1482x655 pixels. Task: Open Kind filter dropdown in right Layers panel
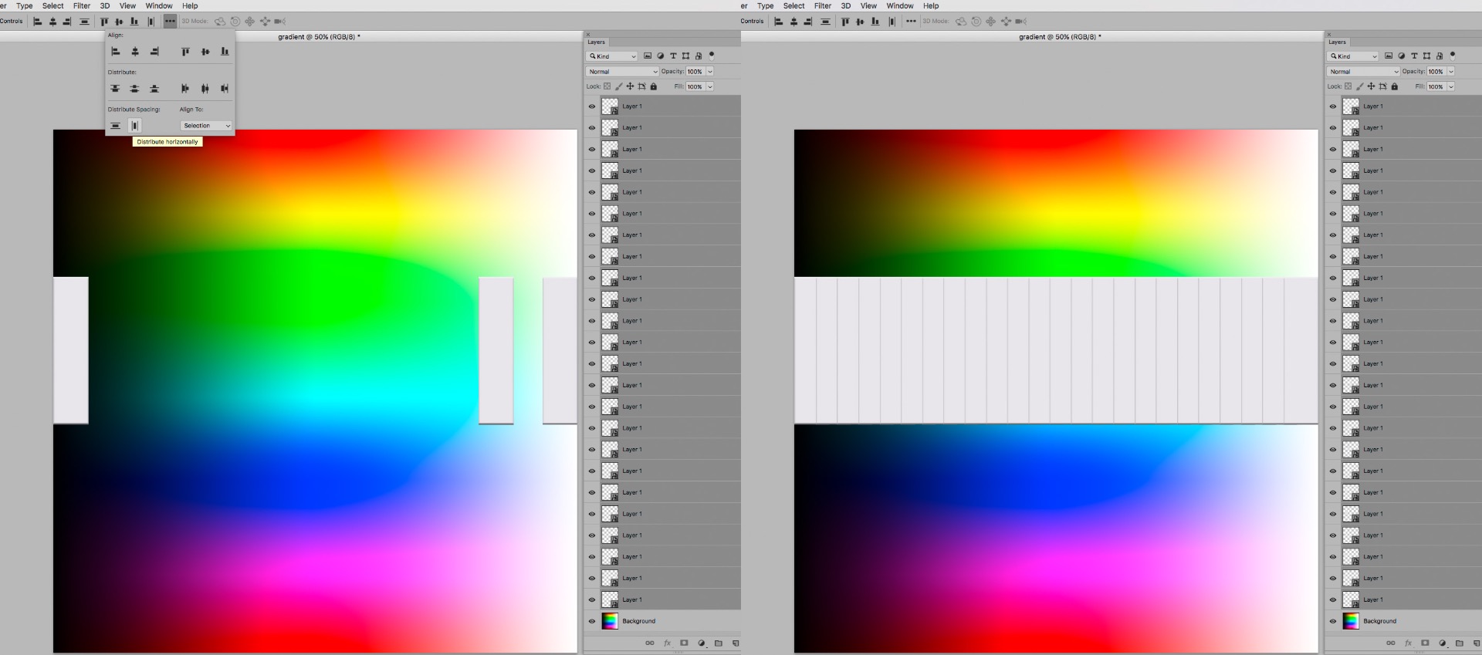pyautogui.click(x=1353, y=56)
